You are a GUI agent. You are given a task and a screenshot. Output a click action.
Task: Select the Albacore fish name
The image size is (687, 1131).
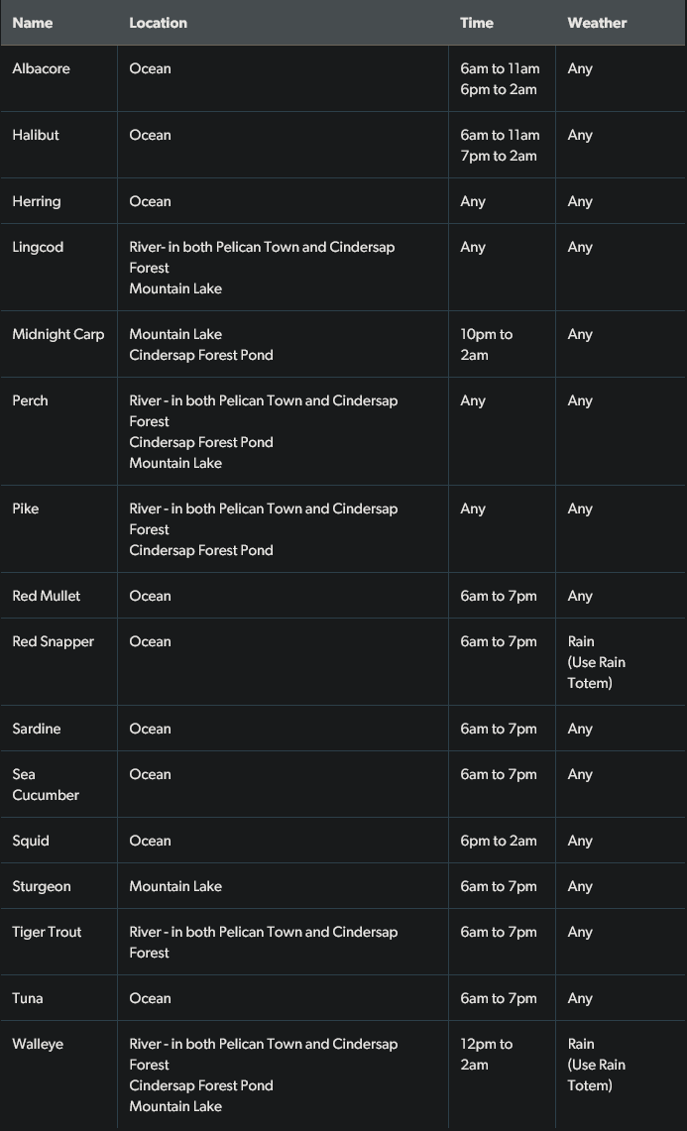[41, 68]
